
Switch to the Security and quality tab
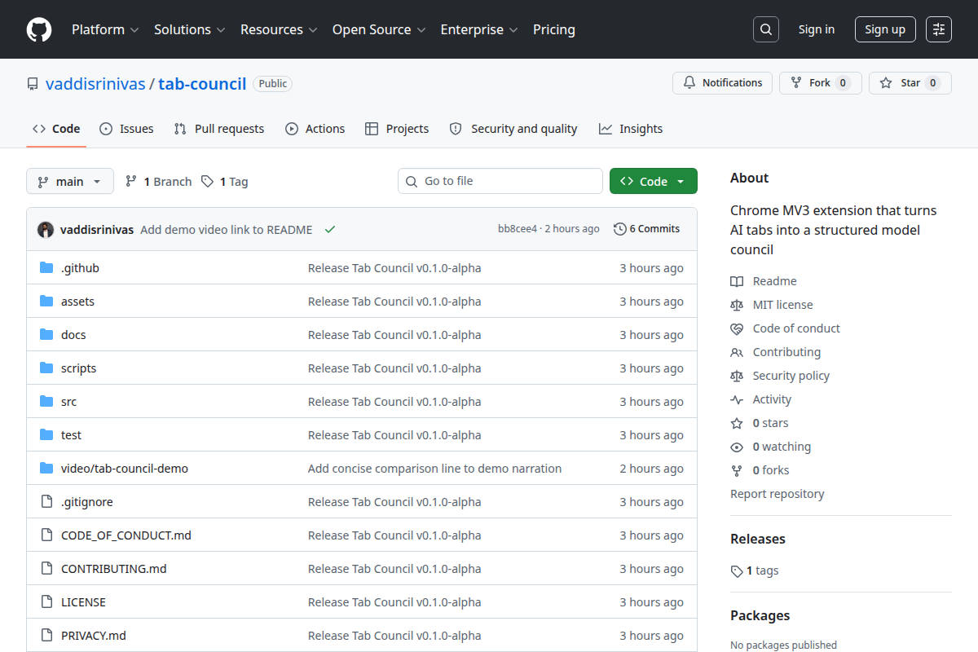(513, 129)
